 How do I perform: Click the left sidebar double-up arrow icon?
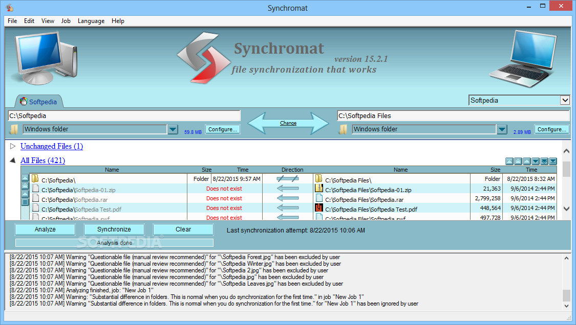click(x=25, y=186)
